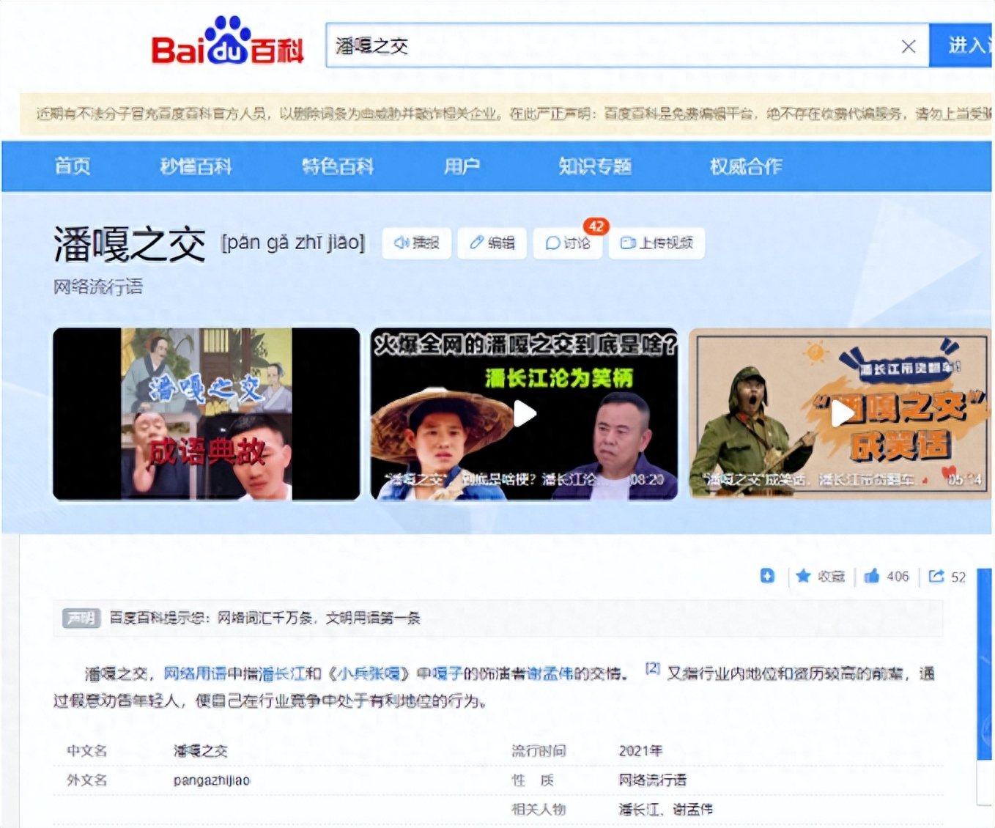Open the 嘎子 hyperlink
The height and width of the screenshot is (828, 995).
pos(447,673)
